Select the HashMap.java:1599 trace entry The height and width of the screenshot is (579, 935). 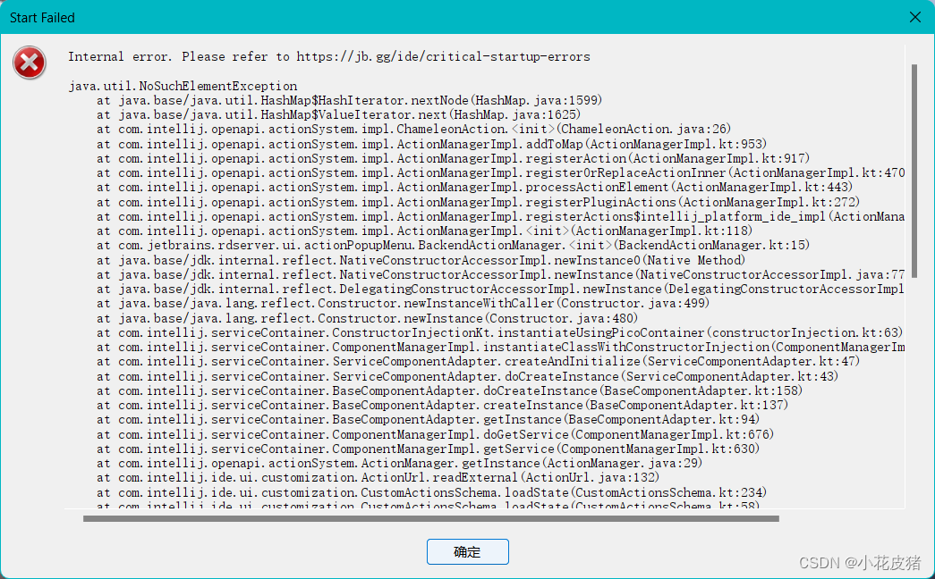pos(358,100)
